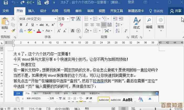Click the Paste clipboard icon
The height and width of the screenshot is (110, 184).
click(5, 21)
